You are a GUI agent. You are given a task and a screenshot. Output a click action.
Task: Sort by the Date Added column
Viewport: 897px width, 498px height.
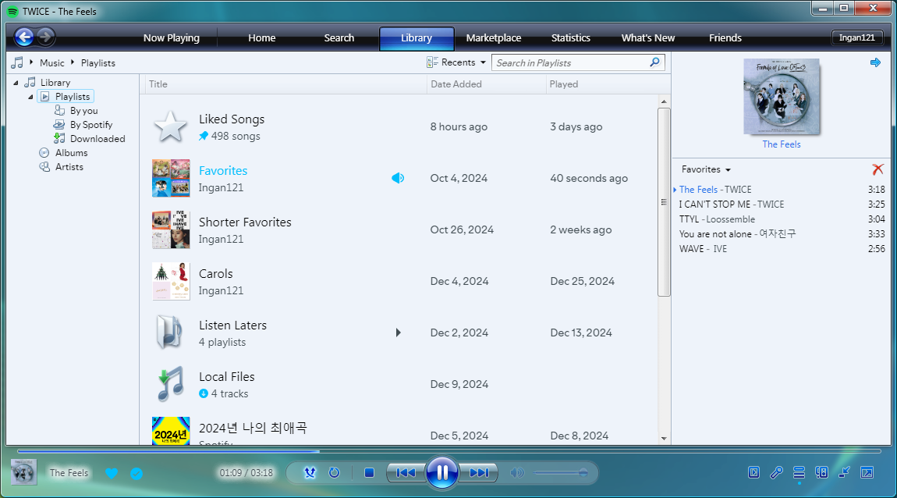click(x=486, y=84)
